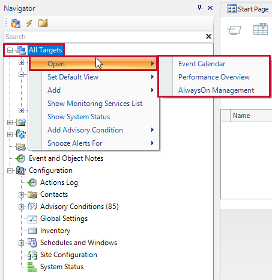Switch to the Start Page tab
Image resolution: width=272 pixels, height=280 pixels.
point(248,9)
